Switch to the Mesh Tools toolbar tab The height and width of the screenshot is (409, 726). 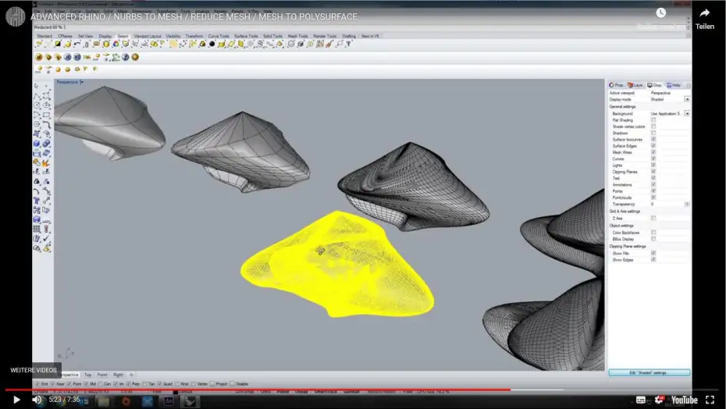(x=297, y=36)
